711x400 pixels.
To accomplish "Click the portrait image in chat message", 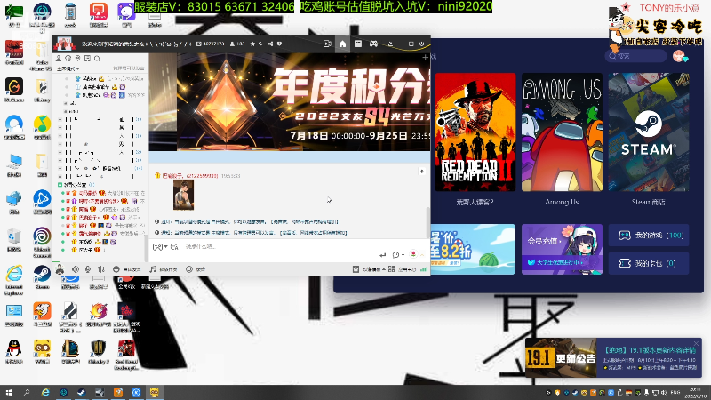I will coord(183,195).
